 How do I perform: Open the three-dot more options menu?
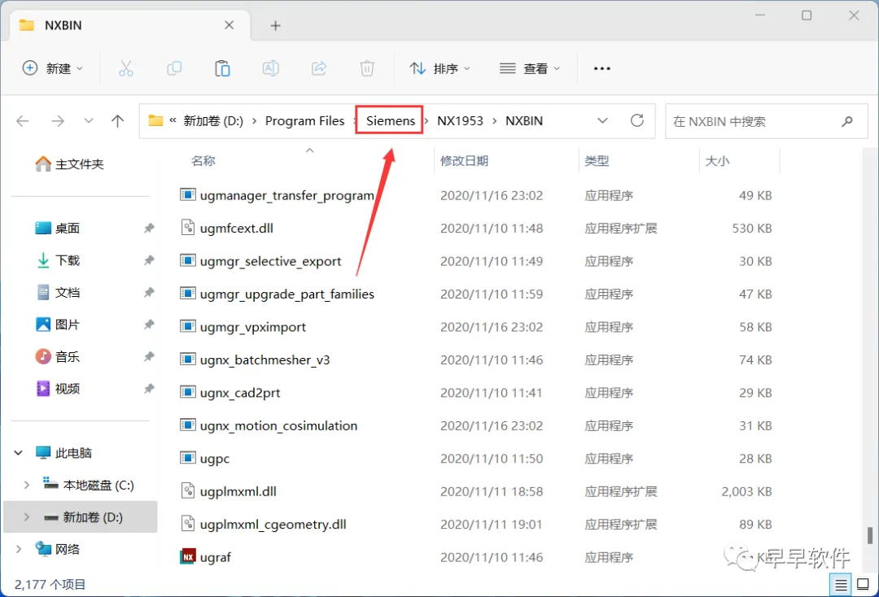[x=602, y=68]
